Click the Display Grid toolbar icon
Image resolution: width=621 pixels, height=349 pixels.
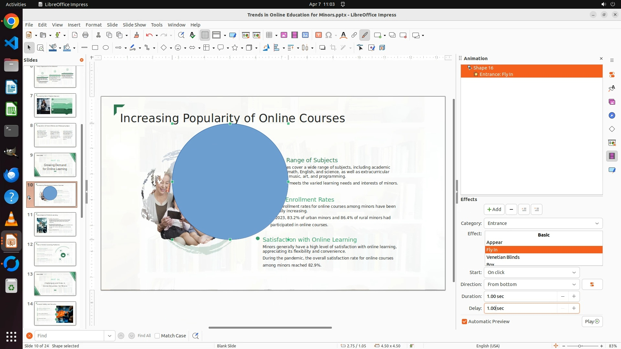(205, 35)
